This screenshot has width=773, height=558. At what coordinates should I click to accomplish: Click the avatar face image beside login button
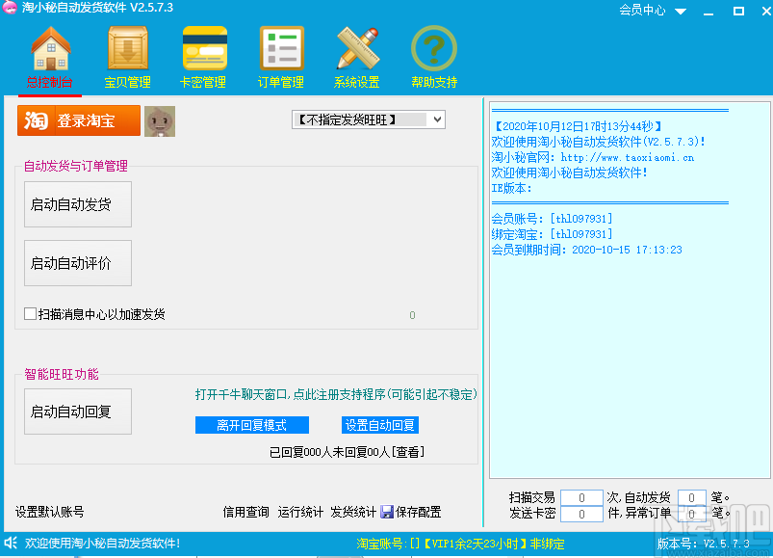(x=160, y=121)
